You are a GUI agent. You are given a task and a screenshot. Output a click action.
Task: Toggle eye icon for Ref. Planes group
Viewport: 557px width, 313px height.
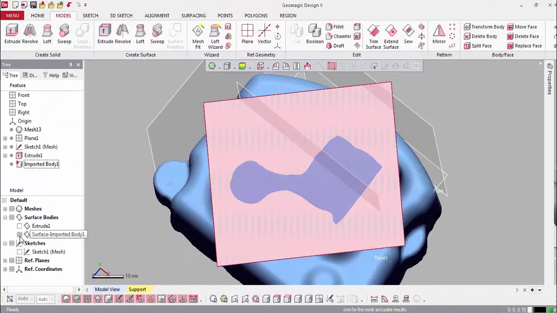click(x=12, y=260)
